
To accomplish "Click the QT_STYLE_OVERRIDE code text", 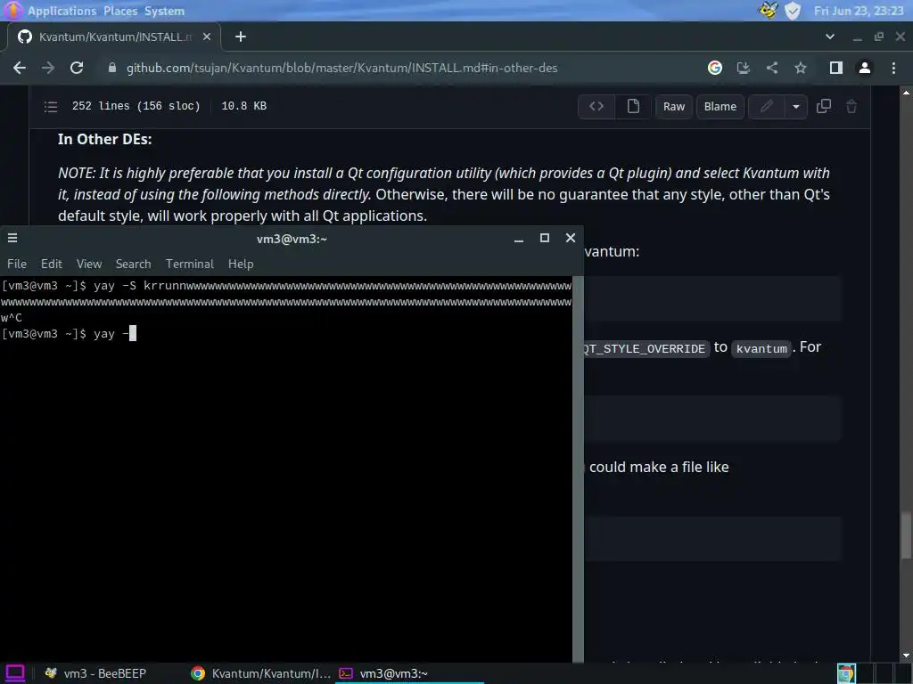I will [645, 348].
